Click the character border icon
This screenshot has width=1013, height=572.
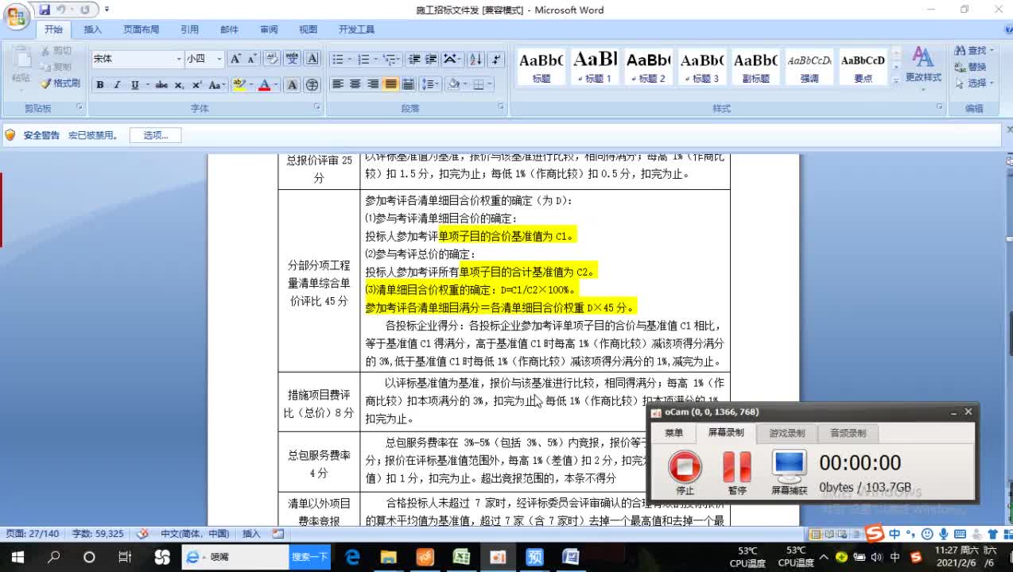click(312, 59)
